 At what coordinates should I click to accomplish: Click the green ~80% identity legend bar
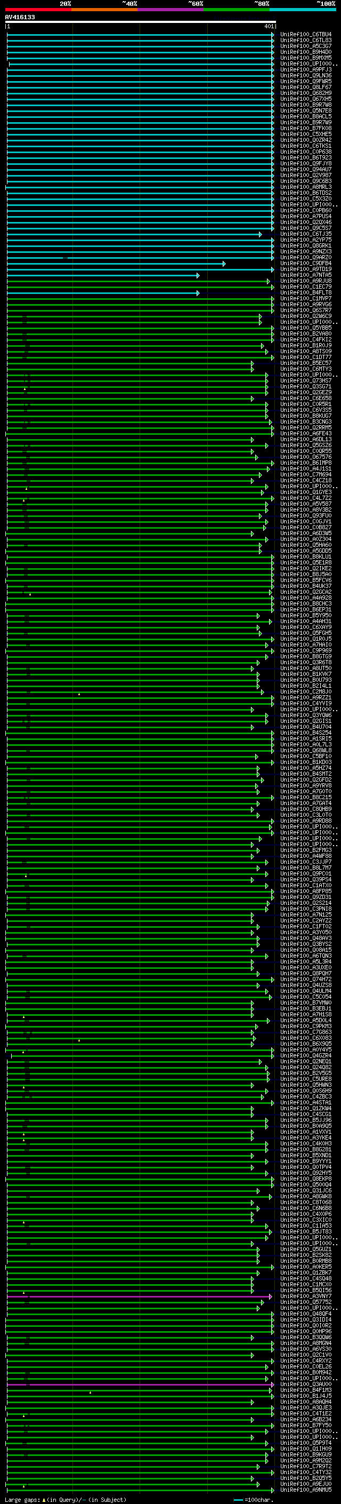(237, 10)
